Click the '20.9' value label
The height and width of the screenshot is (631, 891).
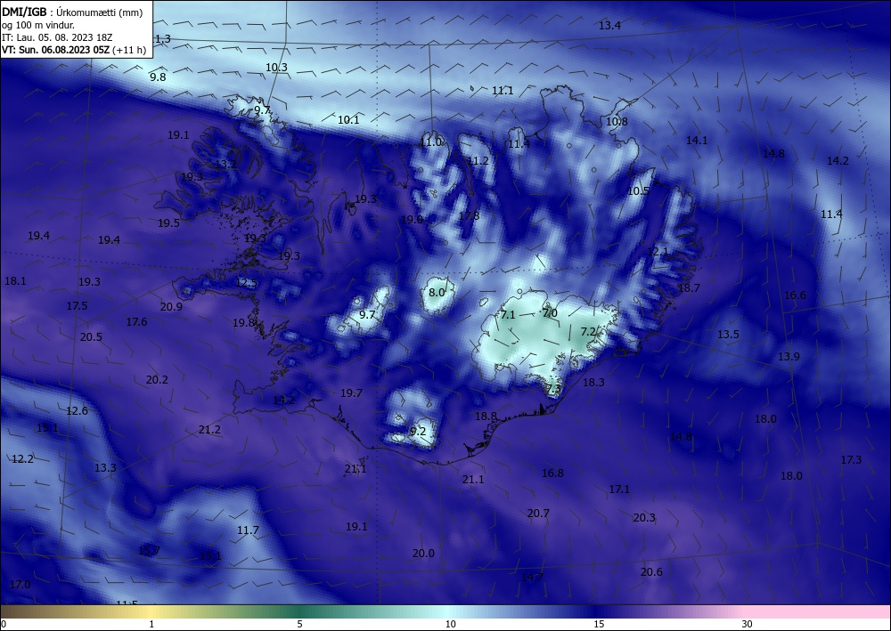tap(171, 307)
